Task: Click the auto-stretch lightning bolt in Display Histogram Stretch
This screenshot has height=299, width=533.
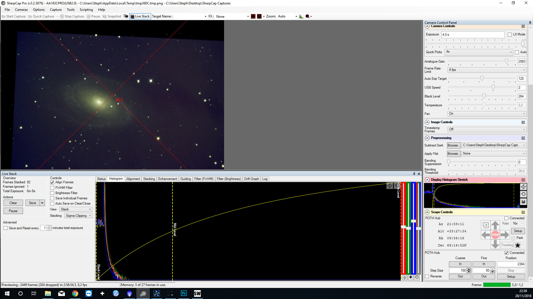Action: (x=523, y=187)
